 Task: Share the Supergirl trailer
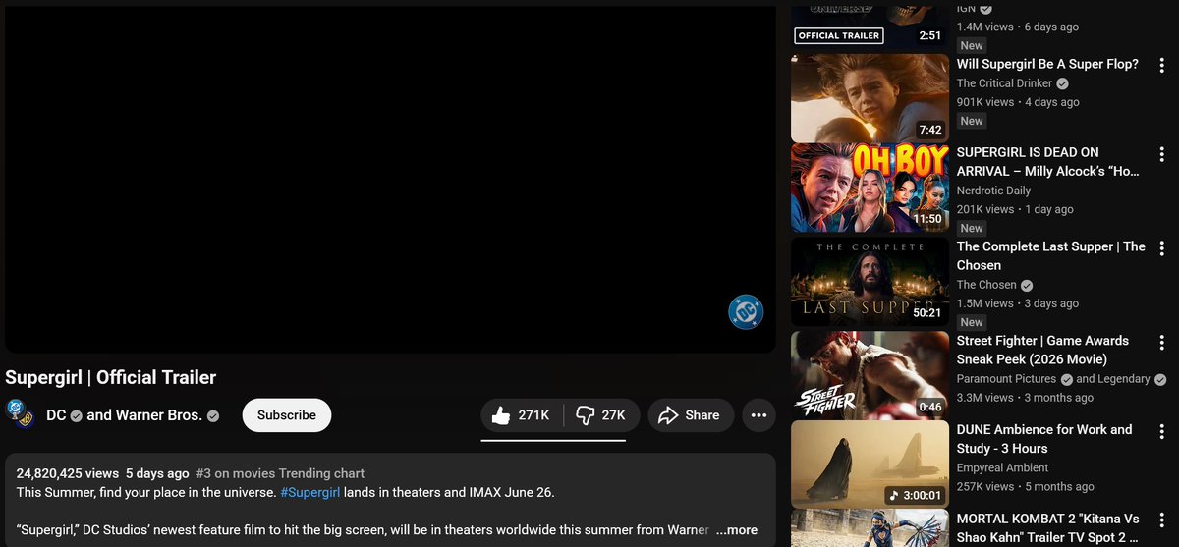(x=690, y=415)
